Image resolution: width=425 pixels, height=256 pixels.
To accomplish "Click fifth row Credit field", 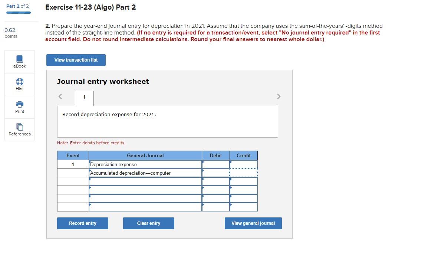I will (244, 198).
